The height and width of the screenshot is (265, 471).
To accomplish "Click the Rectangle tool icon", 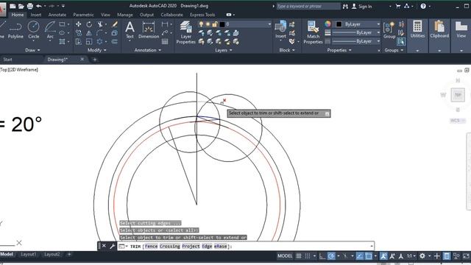I will pyautogui.click(x=62, y=24).
